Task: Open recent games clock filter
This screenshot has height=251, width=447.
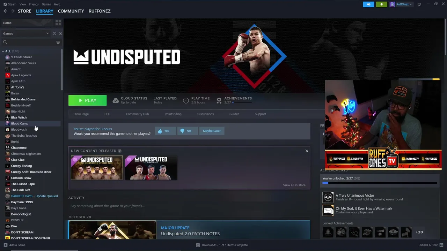Action: click(x=54, y=33)
